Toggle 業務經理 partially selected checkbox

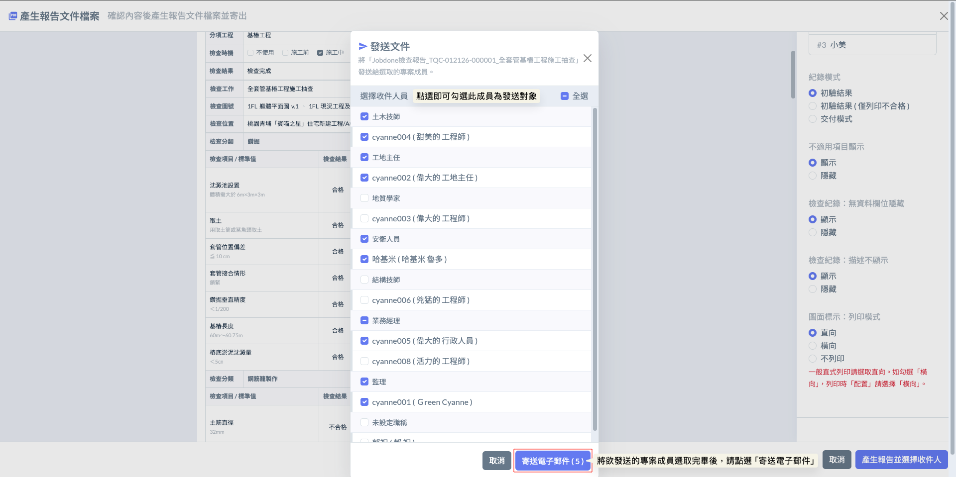pyautogui.click(x=364, y=320)
